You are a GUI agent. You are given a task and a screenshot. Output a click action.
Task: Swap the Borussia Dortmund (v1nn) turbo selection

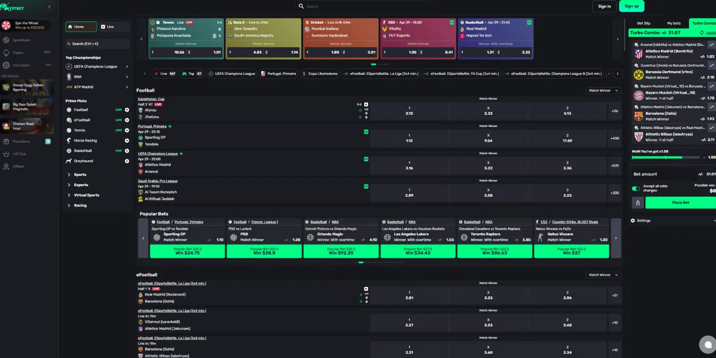tap(711, 65)
